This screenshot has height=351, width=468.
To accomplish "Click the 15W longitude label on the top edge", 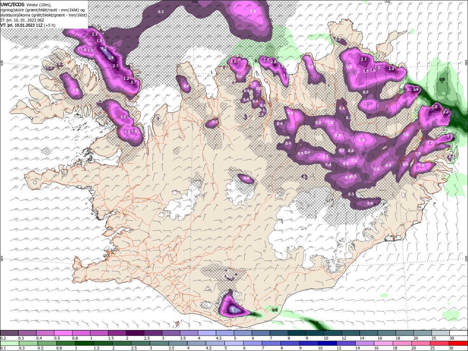I will (x=387, y=2).
